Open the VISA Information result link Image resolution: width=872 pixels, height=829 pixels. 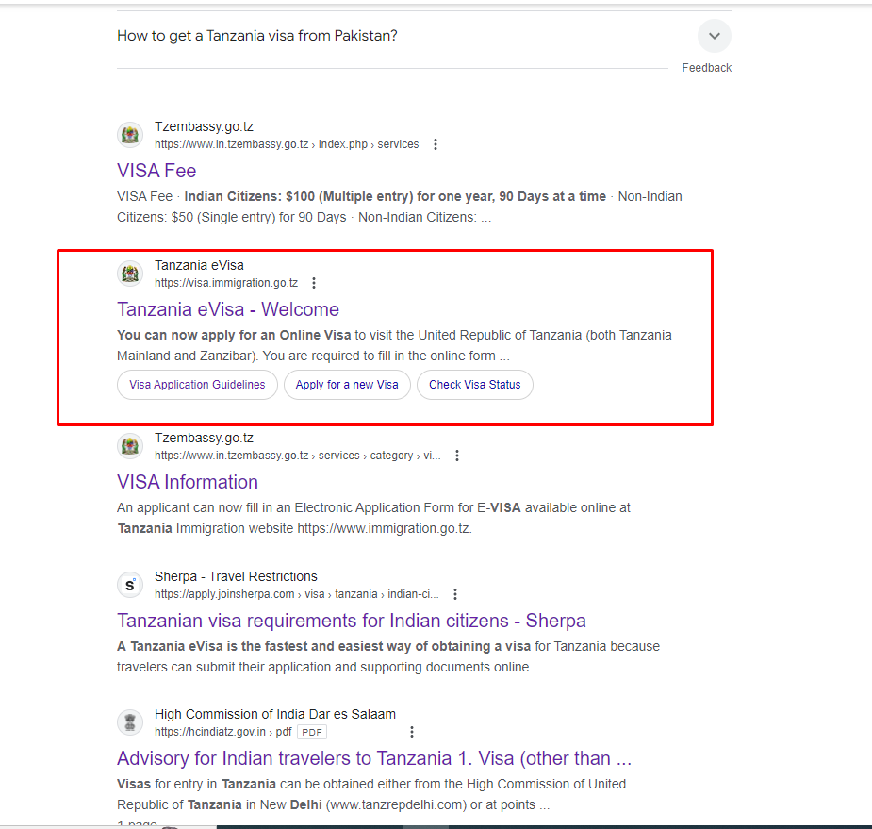(x=188, y=481)
